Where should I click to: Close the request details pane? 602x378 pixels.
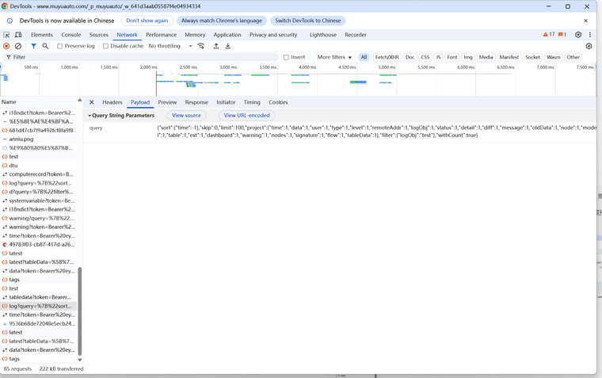pyautogui.click(x=91, y=102)
